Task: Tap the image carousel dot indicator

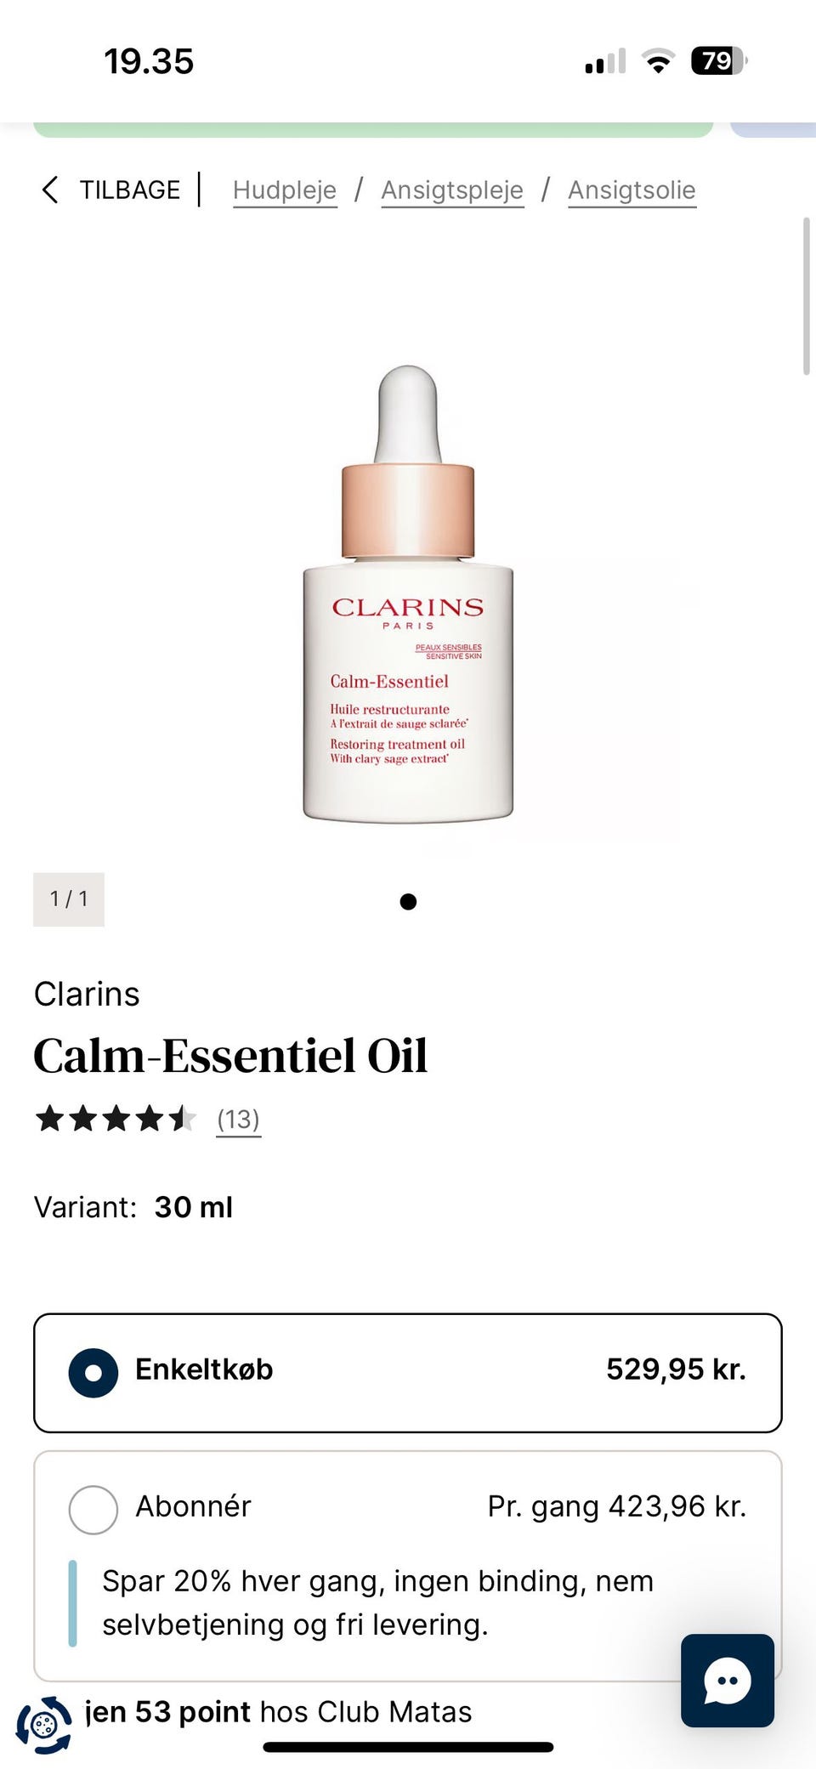Action: click(x=408, y=902)
